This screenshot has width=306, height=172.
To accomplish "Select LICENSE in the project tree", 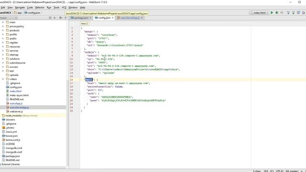I will tap(10, 144).
